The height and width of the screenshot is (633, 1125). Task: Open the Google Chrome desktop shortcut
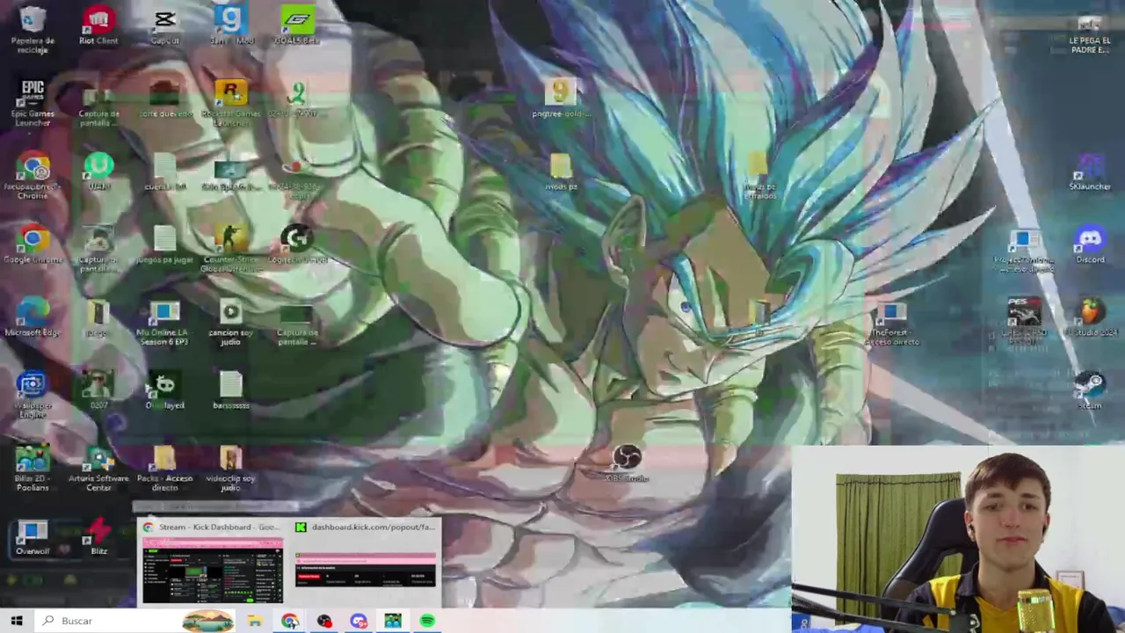[33, 245]
